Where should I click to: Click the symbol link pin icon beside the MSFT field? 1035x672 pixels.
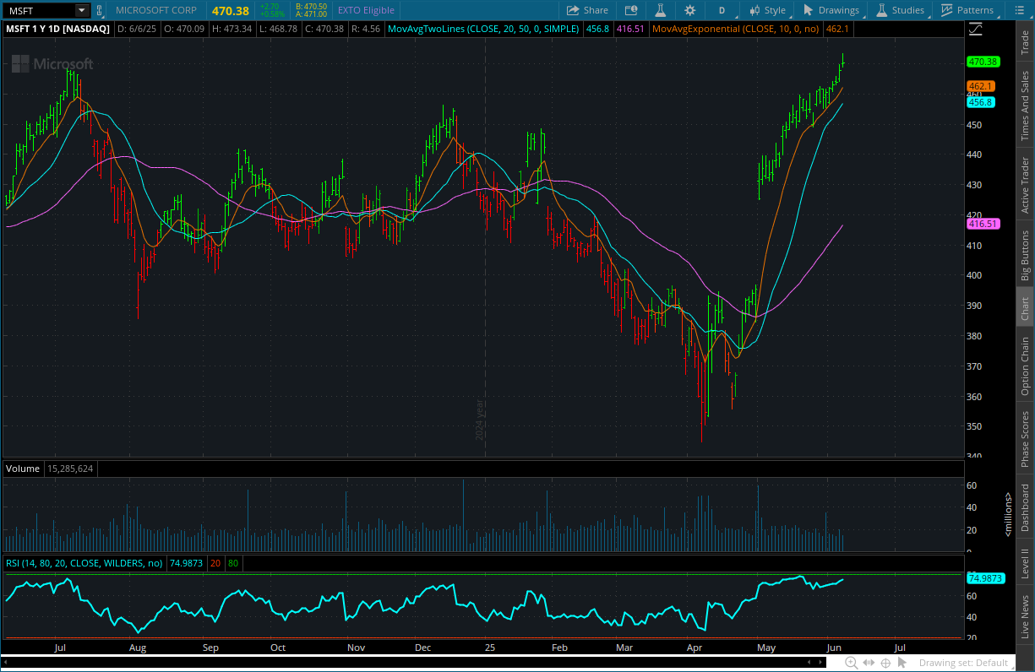pos(100,10)
